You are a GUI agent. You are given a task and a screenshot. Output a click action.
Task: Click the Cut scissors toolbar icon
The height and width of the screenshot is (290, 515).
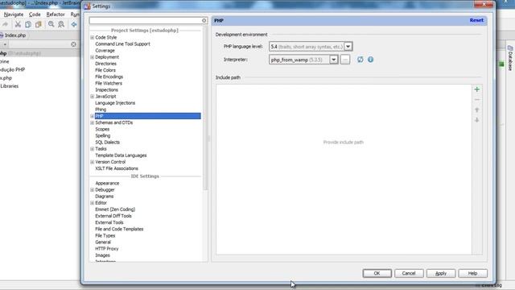18,24
